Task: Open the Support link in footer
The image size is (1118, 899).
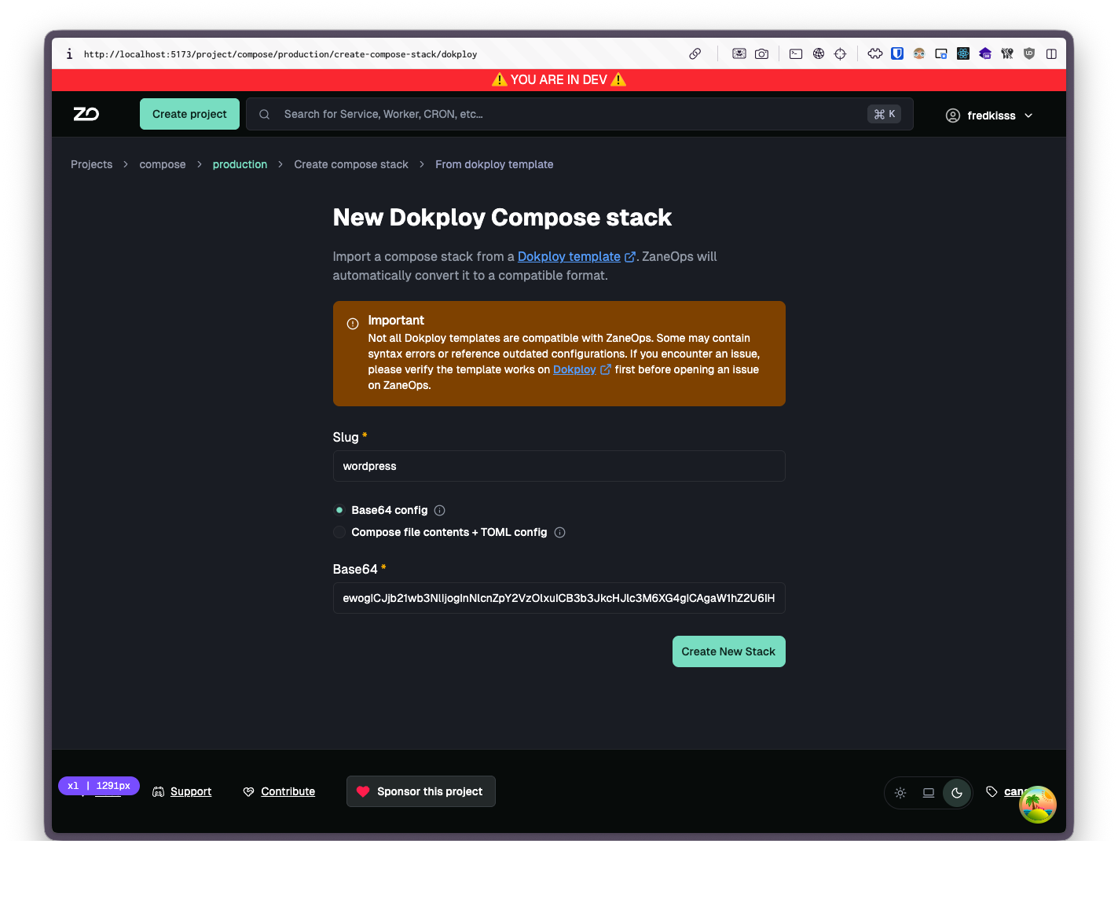Action: click(191, 792)
